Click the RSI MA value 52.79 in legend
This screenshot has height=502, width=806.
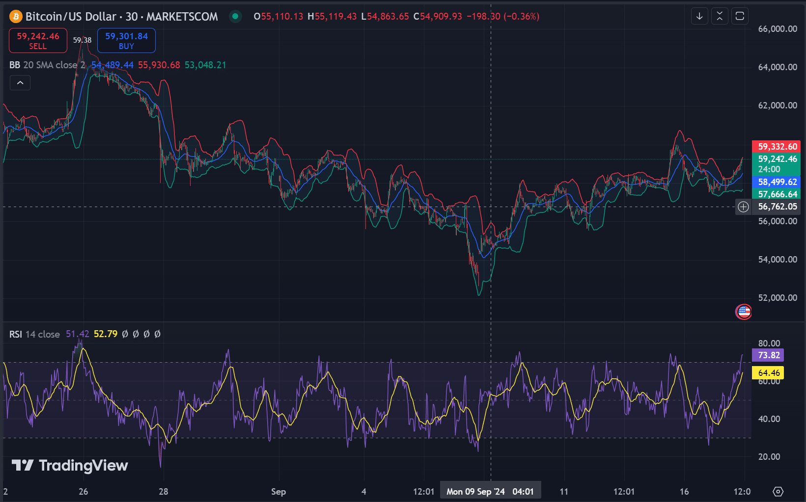coord(106,334)
